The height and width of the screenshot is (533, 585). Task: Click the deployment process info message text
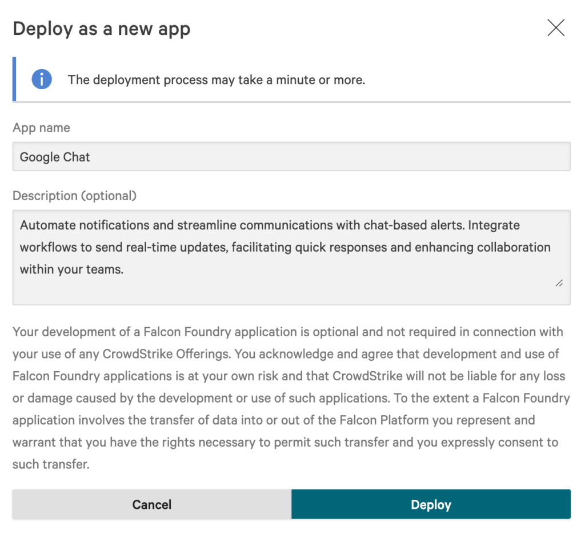pyautogui.click(x=217, y=80)
